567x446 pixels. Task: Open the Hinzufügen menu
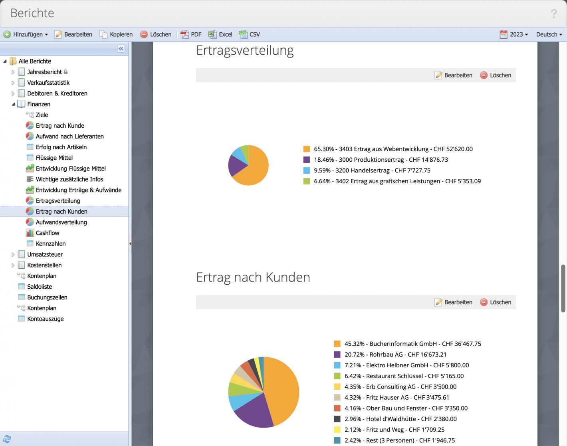(x=26, y=34)
